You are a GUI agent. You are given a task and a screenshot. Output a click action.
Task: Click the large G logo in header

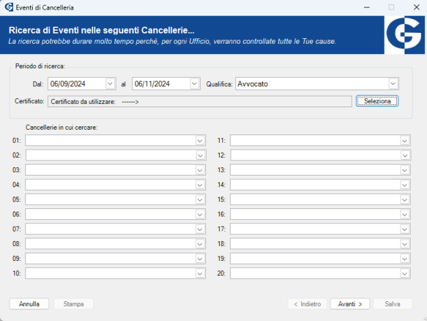pyautogui.click(x=404, y=35)
